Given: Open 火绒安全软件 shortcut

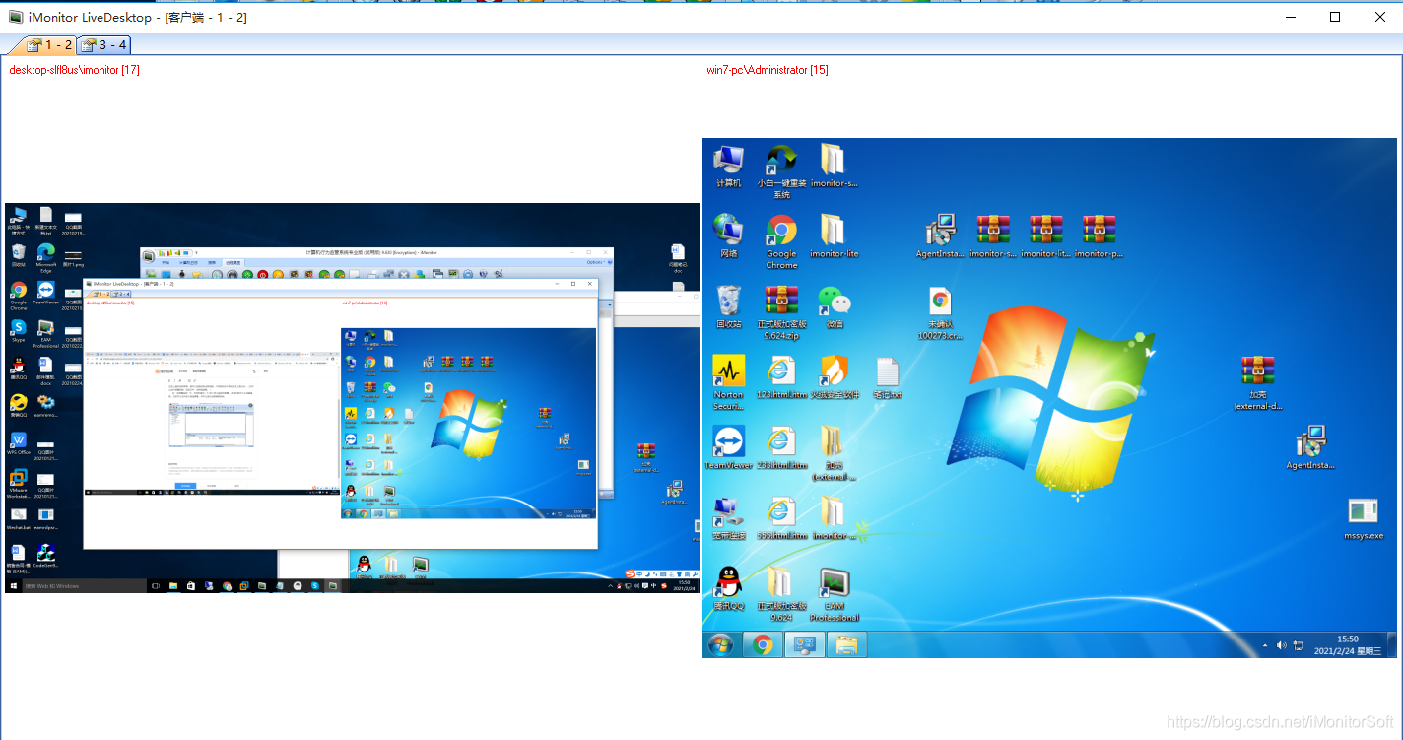Looking at the screenshot, I should pos(835,377).
